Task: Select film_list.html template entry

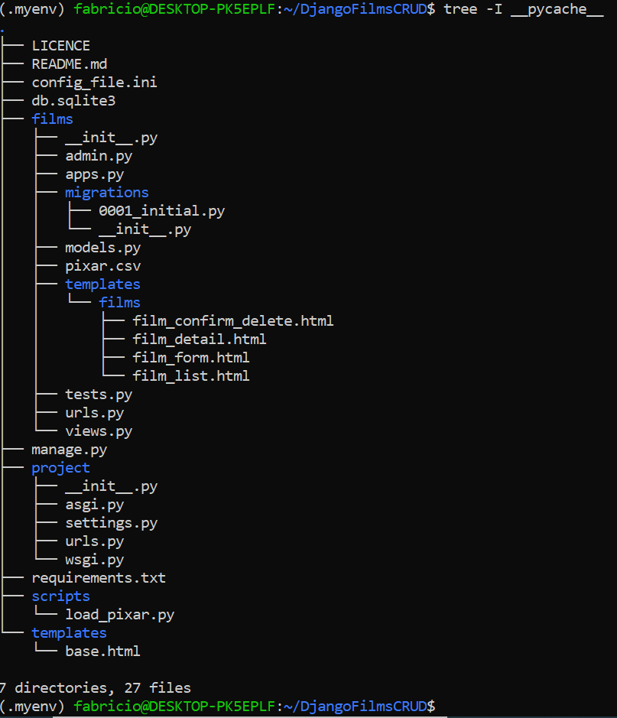Action: pos(190,376)
